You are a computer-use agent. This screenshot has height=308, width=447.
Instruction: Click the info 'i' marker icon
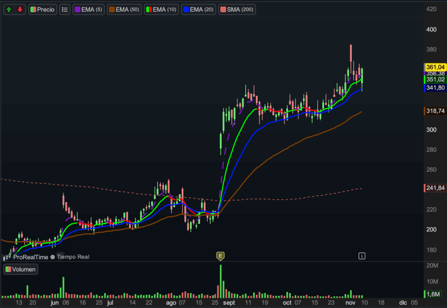tap(361, 256)
